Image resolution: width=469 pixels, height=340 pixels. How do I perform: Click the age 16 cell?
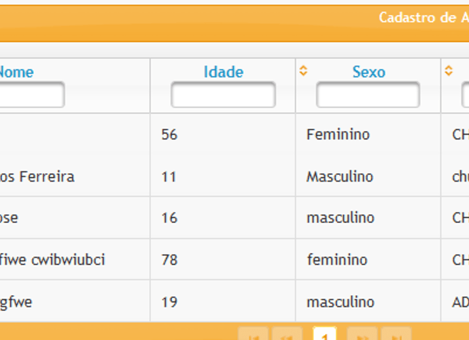click(x=169, y=218)
